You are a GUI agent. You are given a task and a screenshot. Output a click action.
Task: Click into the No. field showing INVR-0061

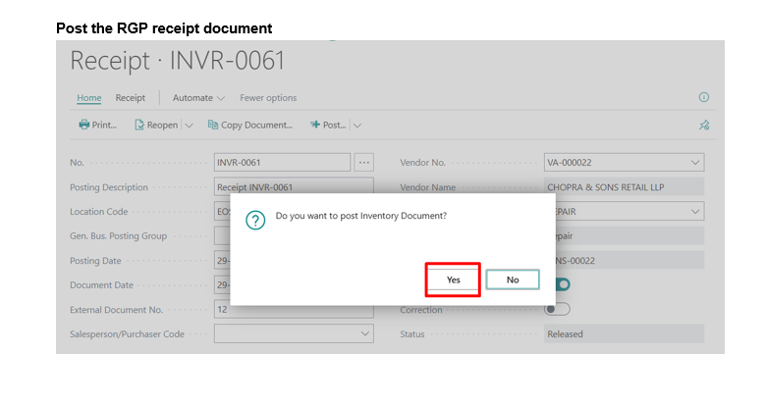point(282,163)
